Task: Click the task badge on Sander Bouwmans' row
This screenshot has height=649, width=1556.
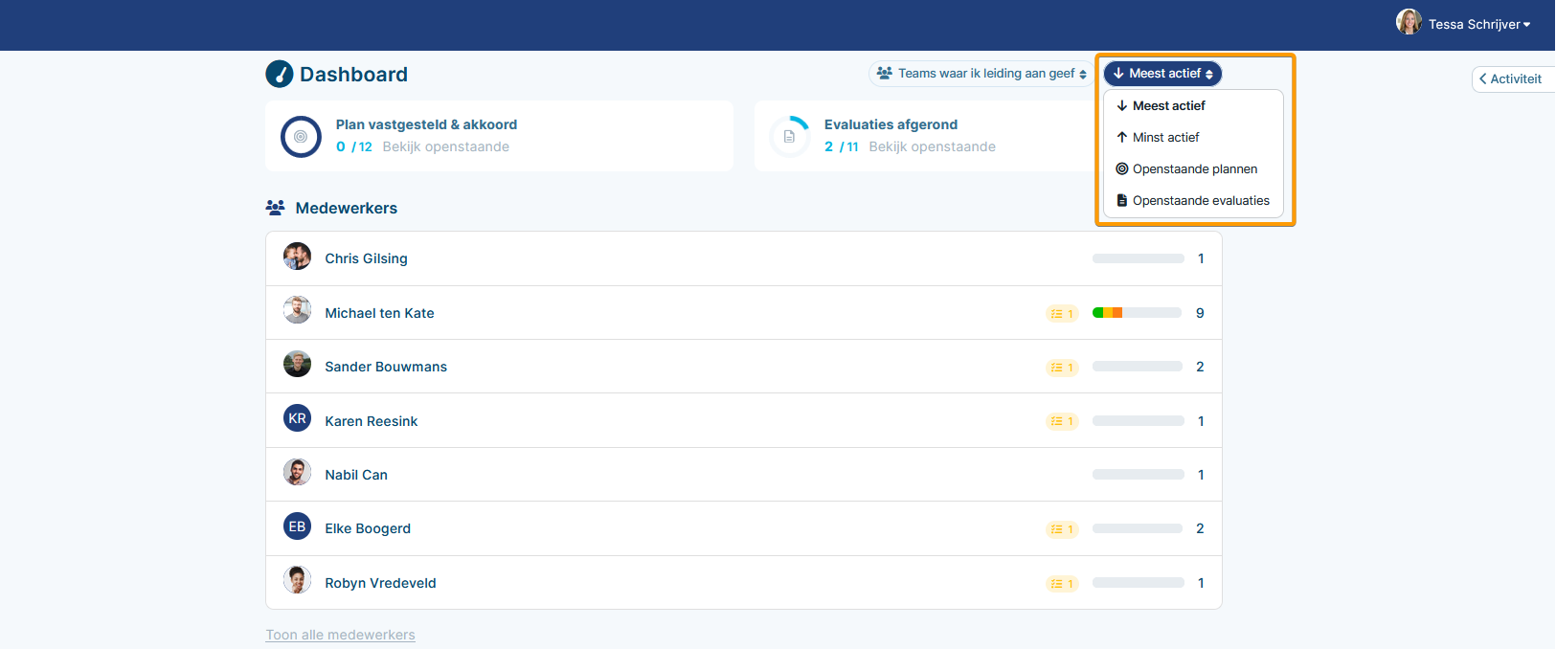Action: [x=1062, y=367]
